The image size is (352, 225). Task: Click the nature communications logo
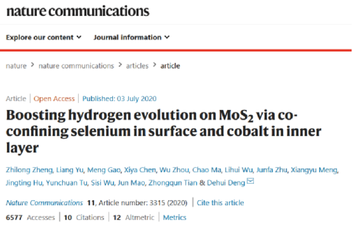tap(78, 11)
